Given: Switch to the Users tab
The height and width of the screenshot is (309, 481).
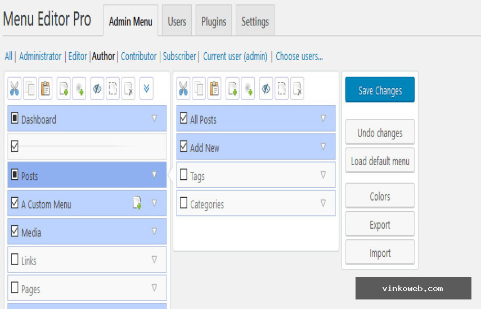Looking at the screenshot, I should (x=177, y=21).
